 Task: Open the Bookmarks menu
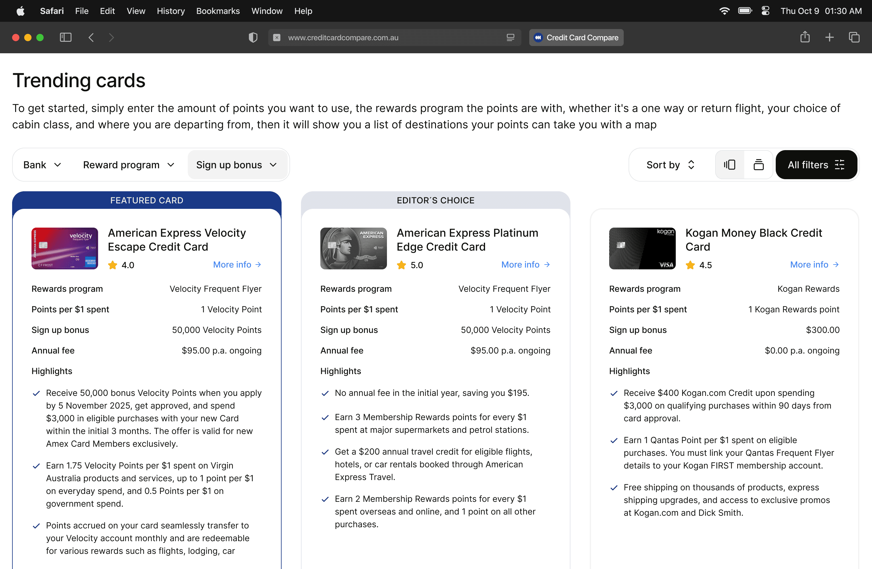pos(218,11)
